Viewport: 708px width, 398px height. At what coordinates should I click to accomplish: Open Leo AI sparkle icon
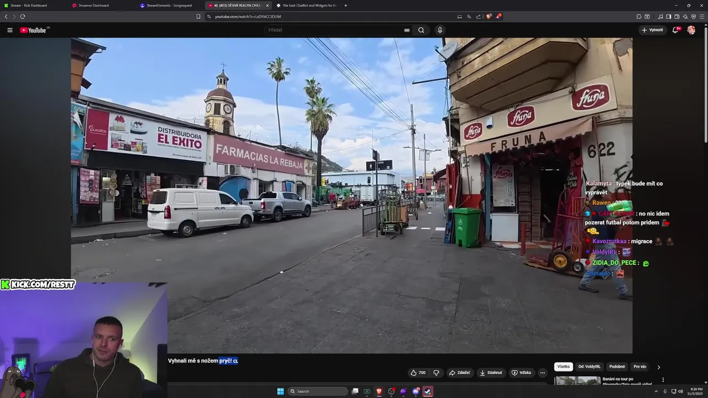coord(685,17)
